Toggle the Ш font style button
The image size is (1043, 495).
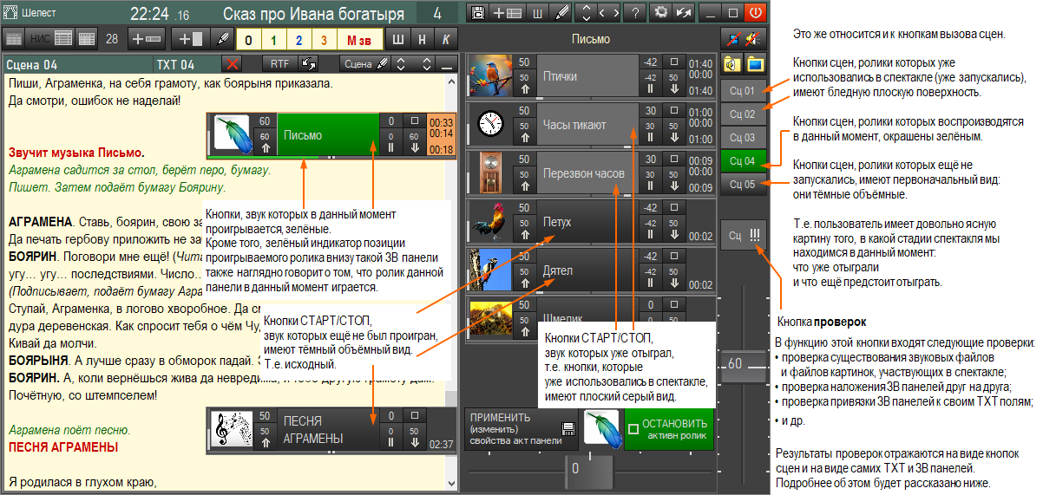point(398,39)
